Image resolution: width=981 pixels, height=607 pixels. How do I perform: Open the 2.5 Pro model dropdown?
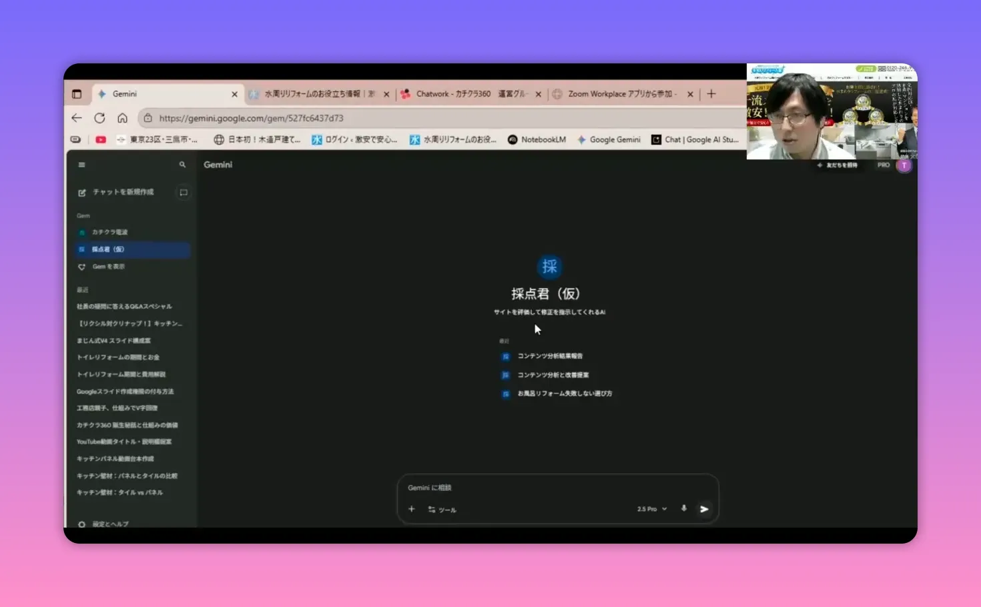(650, 508)
